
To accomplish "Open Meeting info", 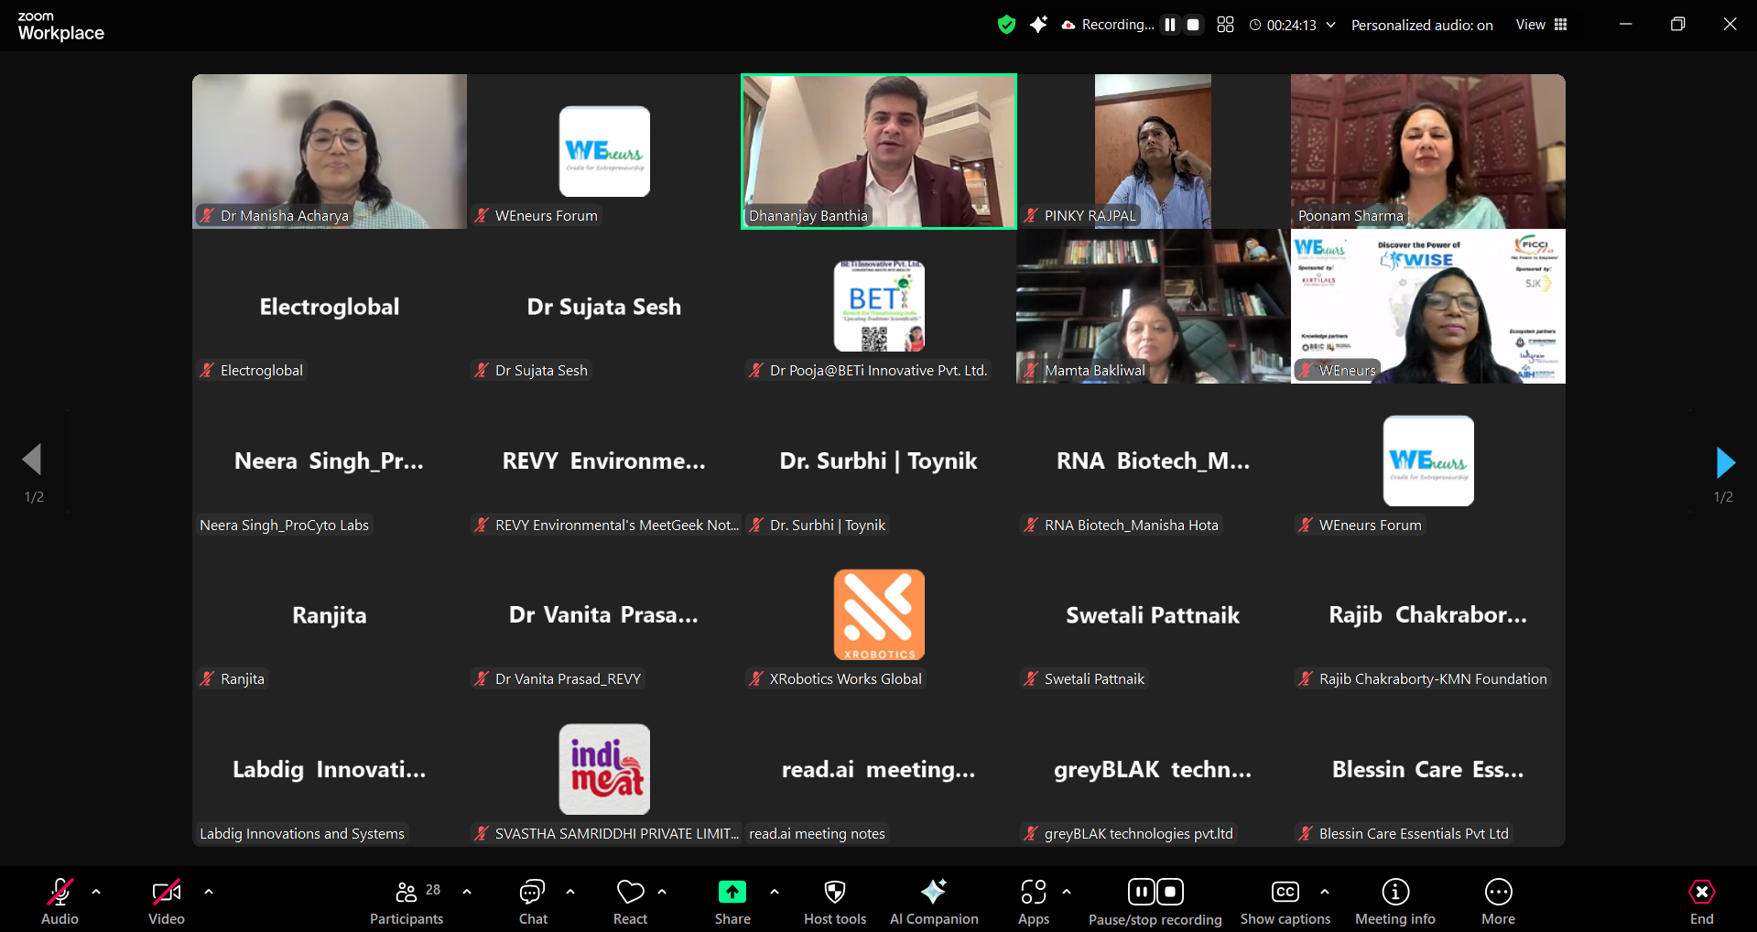I will pos(1394,902).
